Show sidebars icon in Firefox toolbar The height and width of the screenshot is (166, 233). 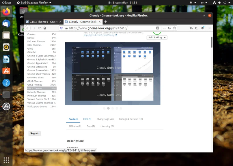(197, 28)
